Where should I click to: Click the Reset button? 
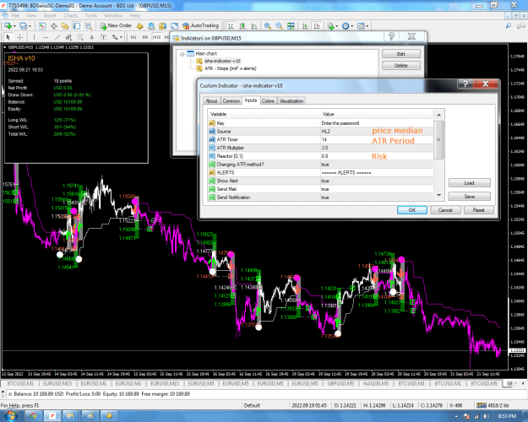478,209
